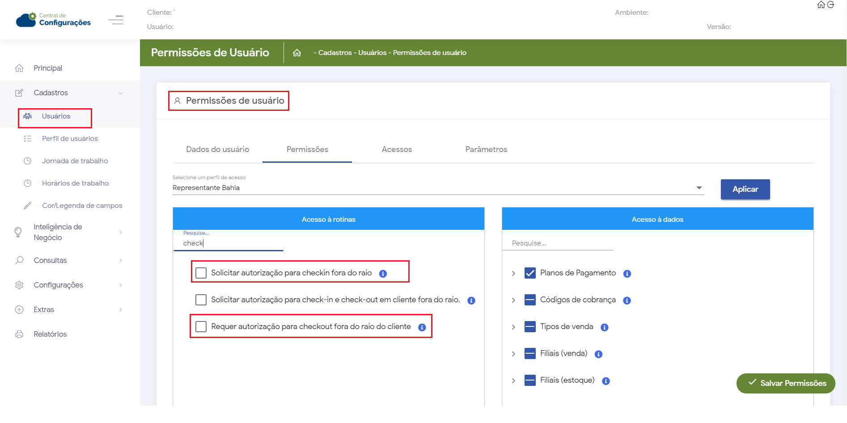Viewport: 847px width, 423px height.
Task: Click info icon next to Planos de Pagamento
Action: coord(627,274)
